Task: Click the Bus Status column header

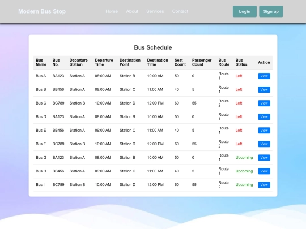Action: (x=241, y=62)
